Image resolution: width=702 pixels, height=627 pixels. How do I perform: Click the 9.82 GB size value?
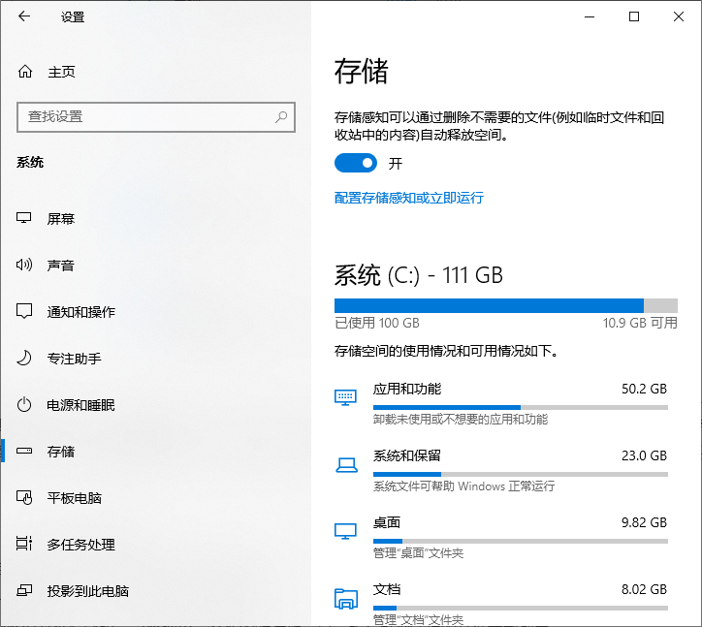[644, 522]
